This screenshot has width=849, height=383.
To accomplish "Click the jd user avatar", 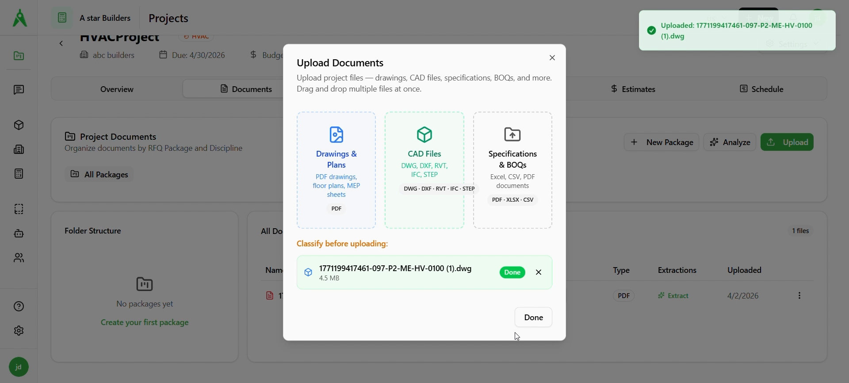I will click(19, 367).
